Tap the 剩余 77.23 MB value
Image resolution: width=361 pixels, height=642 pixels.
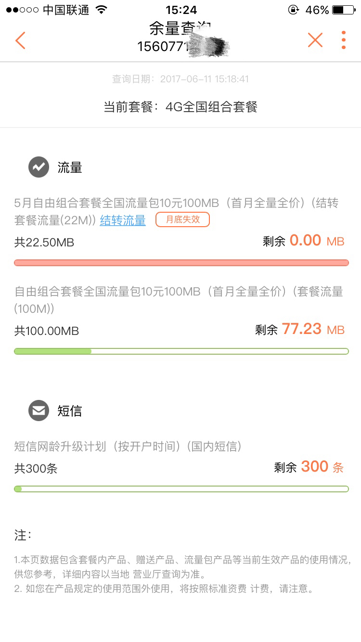300,329
